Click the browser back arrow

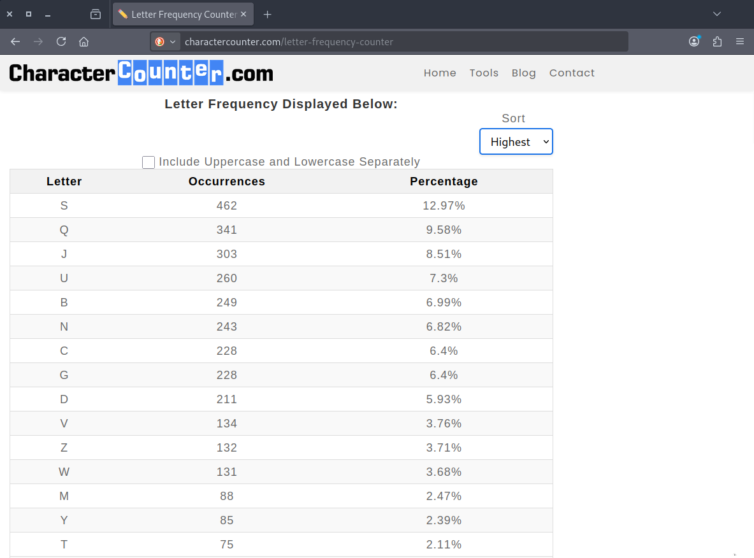[15, 41]
